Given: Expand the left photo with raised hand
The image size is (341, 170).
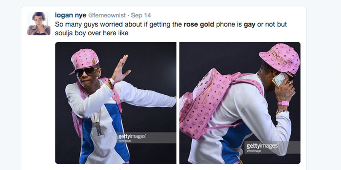Looking at the screenshot, I should [x=116, y=103].
